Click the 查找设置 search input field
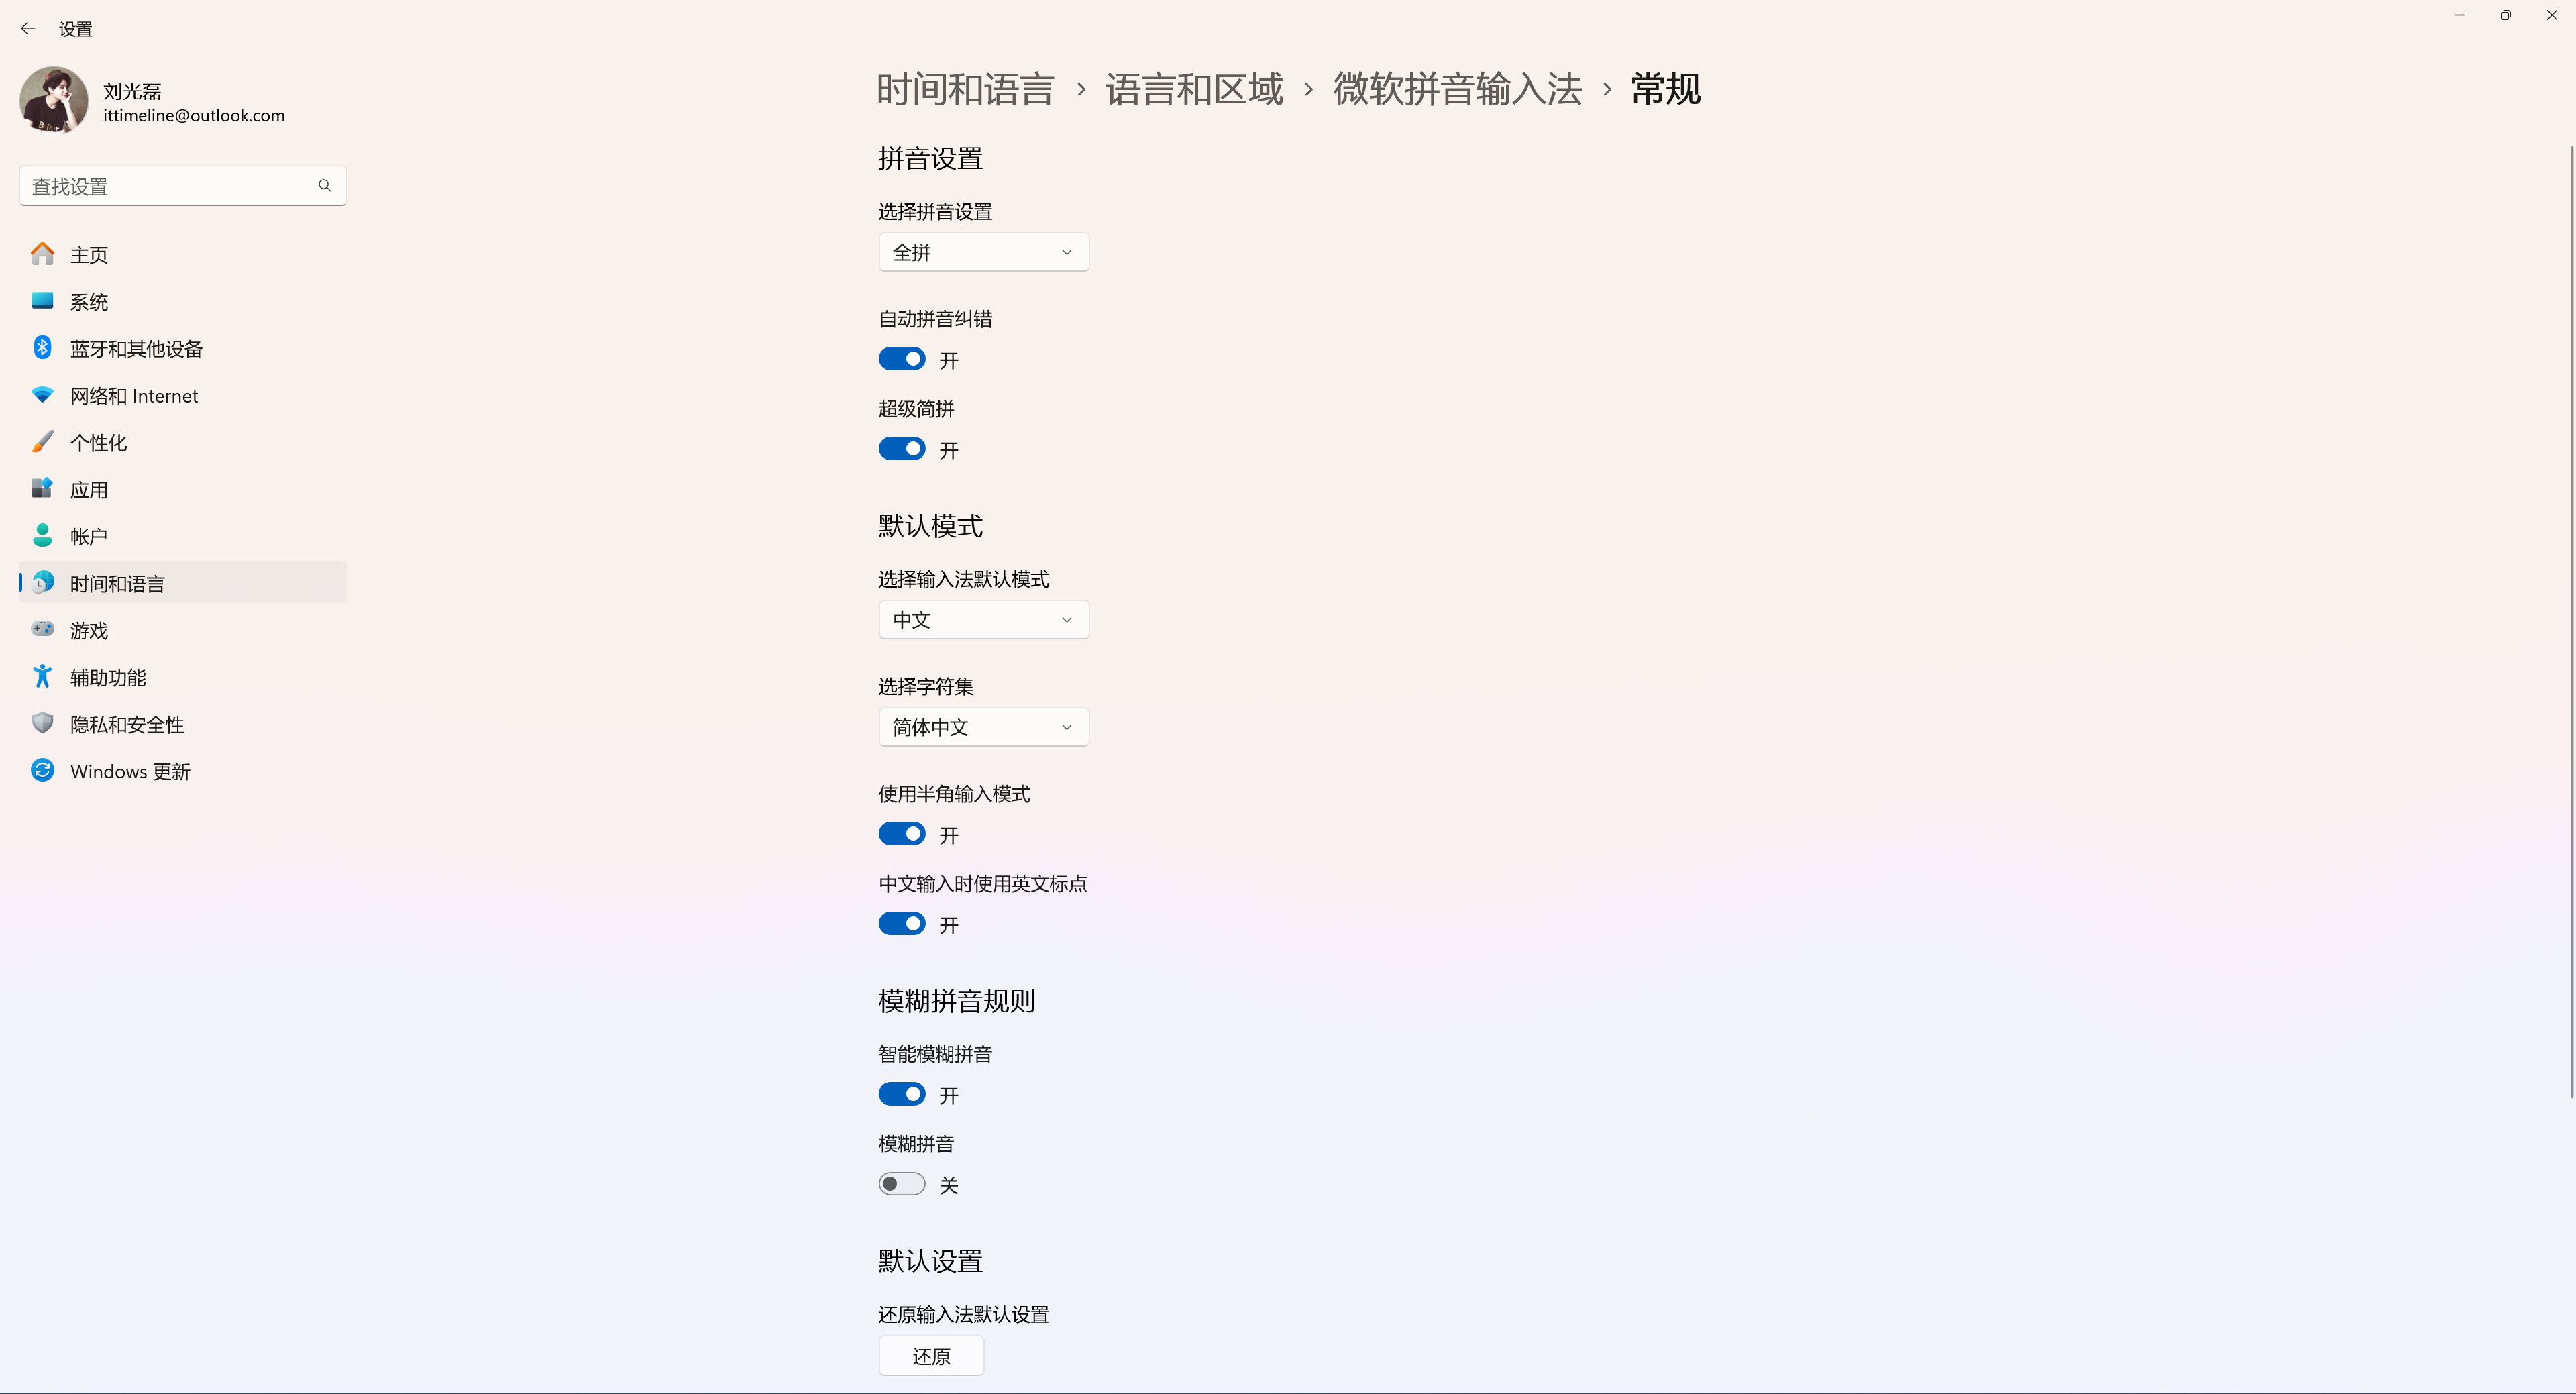2576x1394 pixels. point(180,185)
